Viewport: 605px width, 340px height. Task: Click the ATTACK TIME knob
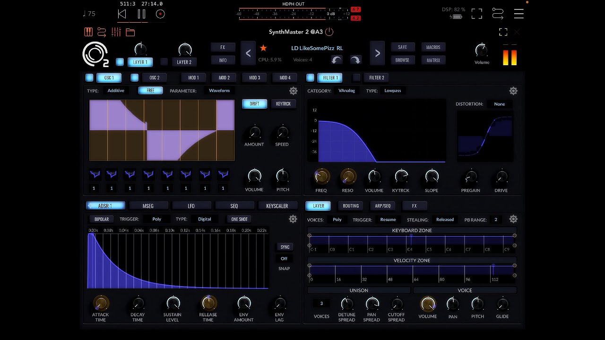click(100, 303)
